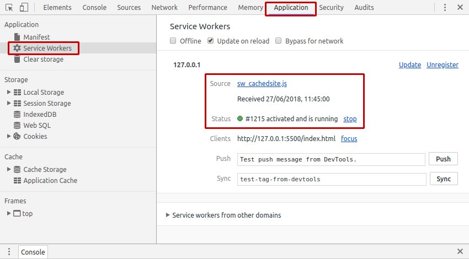Select IndexedDB in the sidebar

[40, 115]
